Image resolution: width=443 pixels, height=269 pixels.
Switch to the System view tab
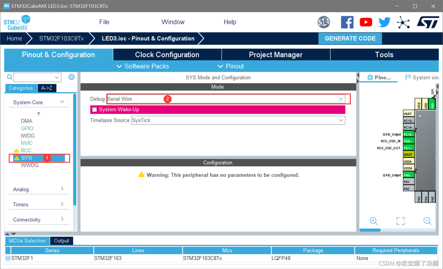[422, 77]
